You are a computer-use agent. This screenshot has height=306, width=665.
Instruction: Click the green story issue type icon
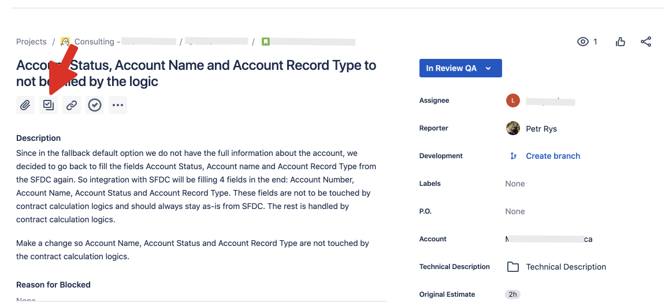pyautogui.click(x=266, y=42)
